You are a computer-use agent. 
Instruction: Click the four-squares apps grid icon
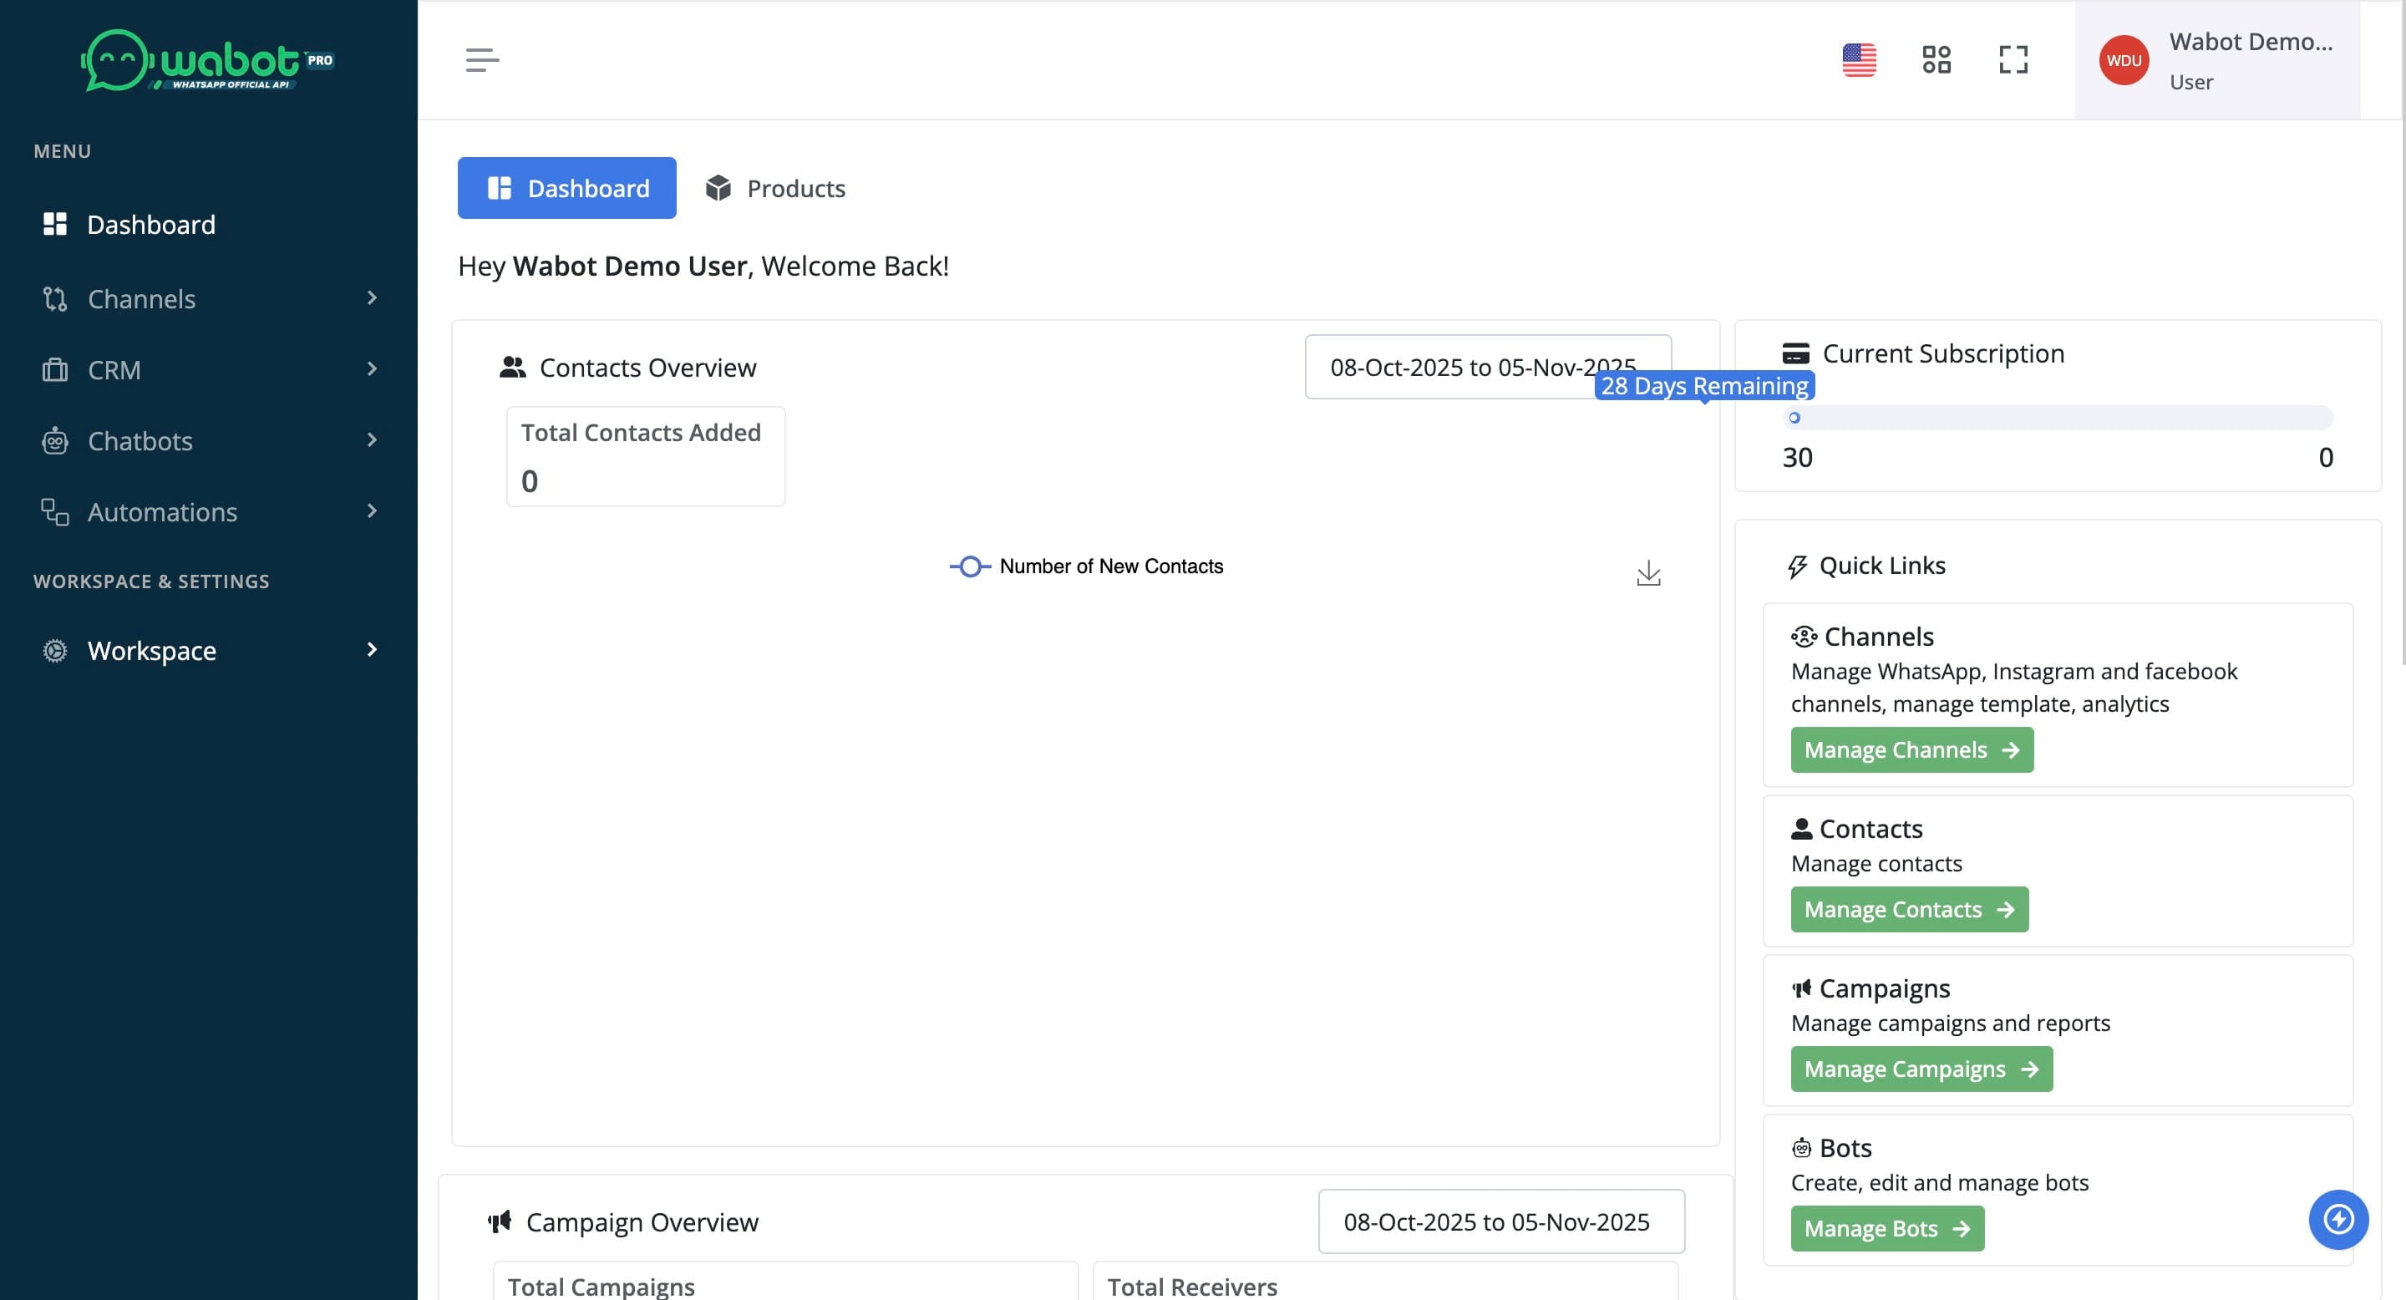click(x=1936, y=60)
